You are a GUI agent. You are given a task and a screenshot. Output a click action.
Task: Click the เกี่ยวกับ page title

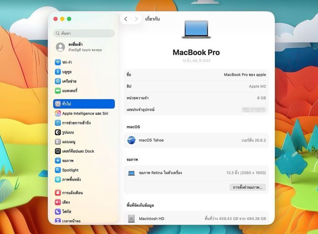[153, 19]
